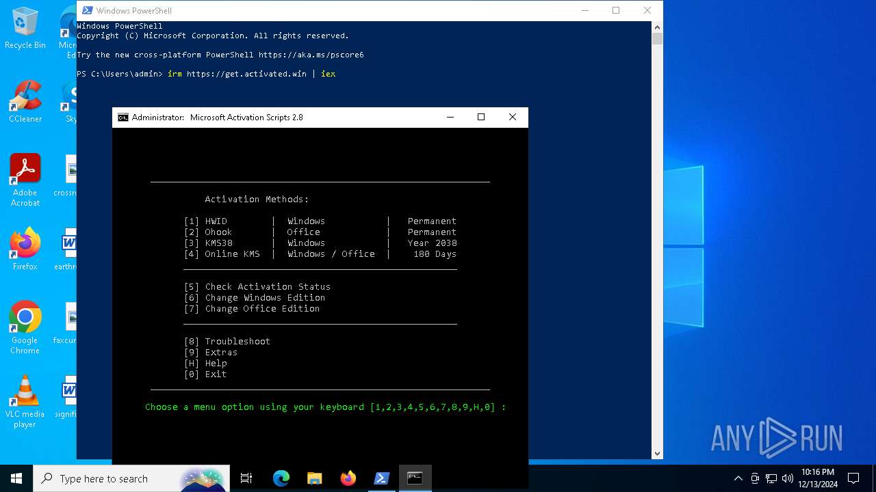The height and width of the screenshot is (492, 876).
Task: Click the [7] Change Office Edition line
Action: click(252, 309)
